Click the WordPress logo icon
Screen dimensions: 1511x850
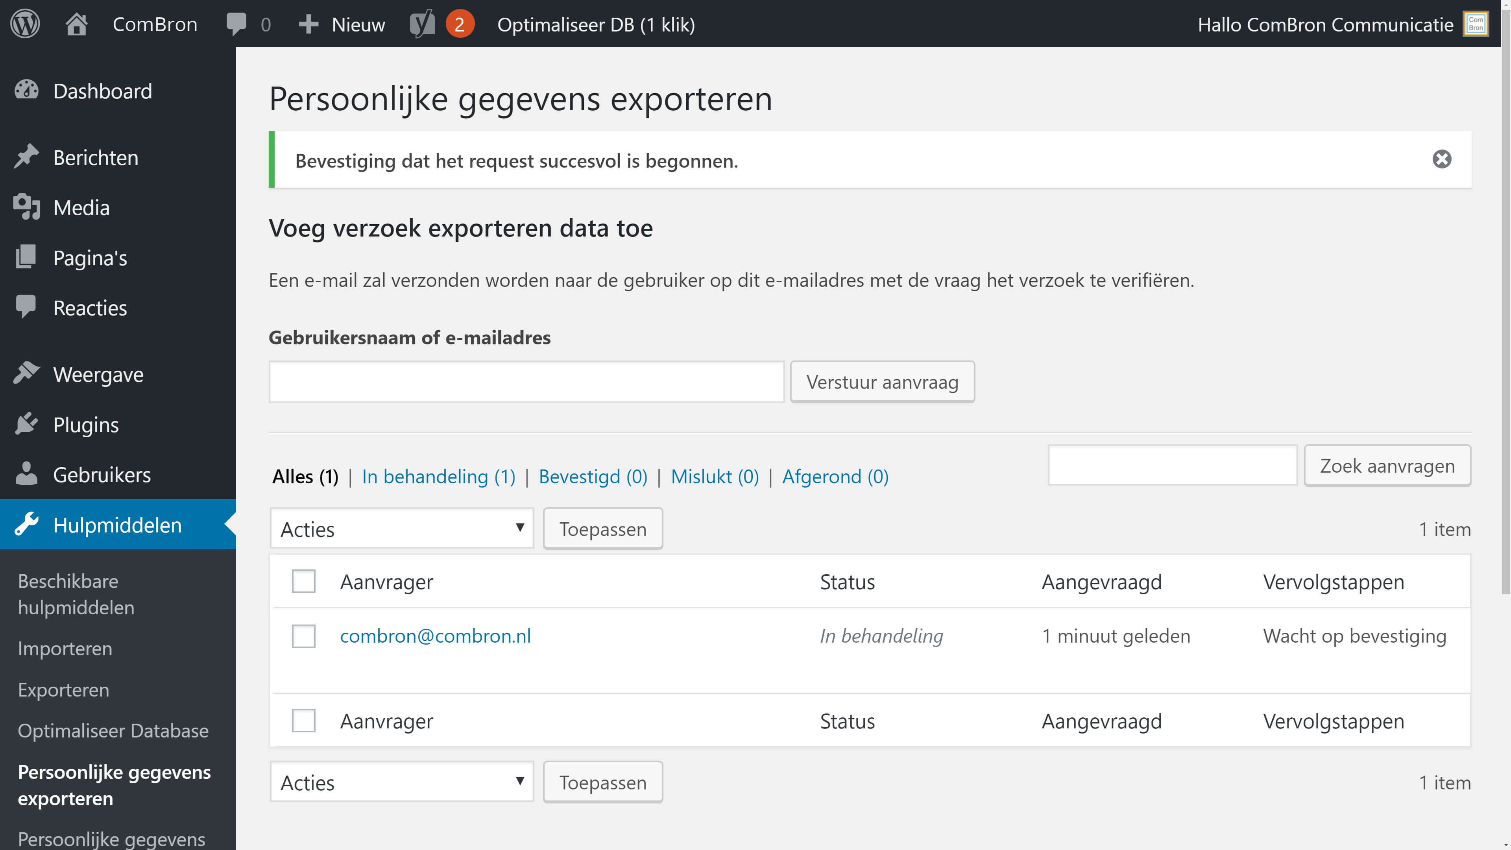(x=25, y=24)
